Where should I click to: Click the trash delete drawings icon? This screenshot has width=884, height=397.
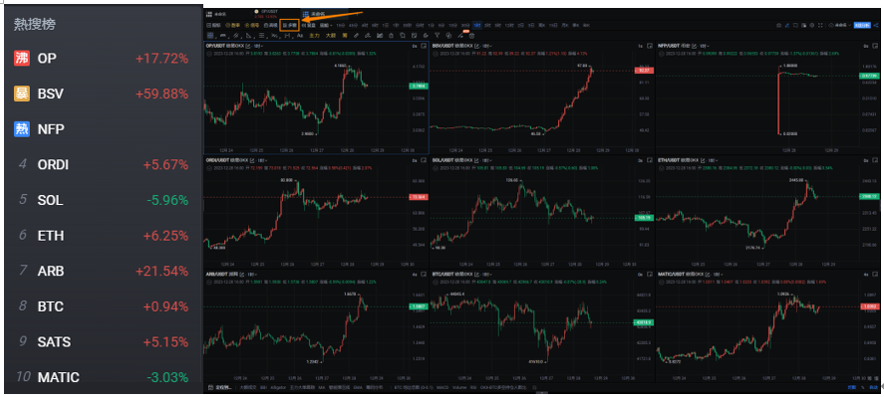point(471,36)
